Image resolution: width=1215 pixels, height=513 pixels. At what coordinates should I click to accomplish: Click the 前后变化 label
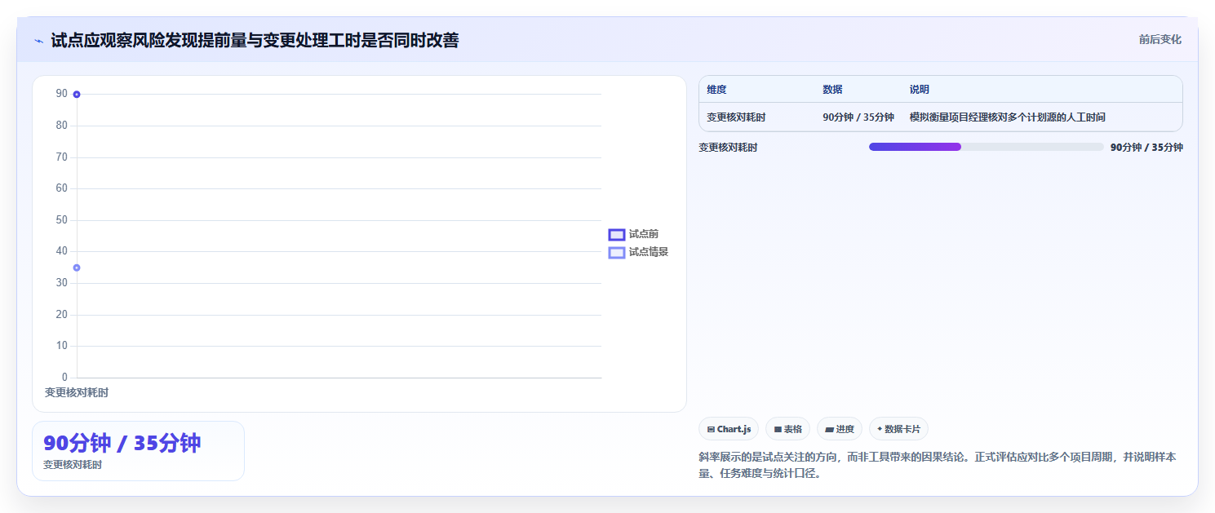coord(1160,39)
